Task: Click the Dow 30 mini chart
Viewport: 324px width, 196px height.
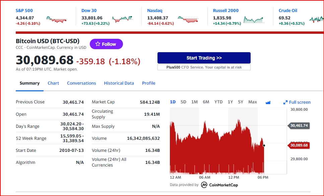Action: tap(122, 19)
